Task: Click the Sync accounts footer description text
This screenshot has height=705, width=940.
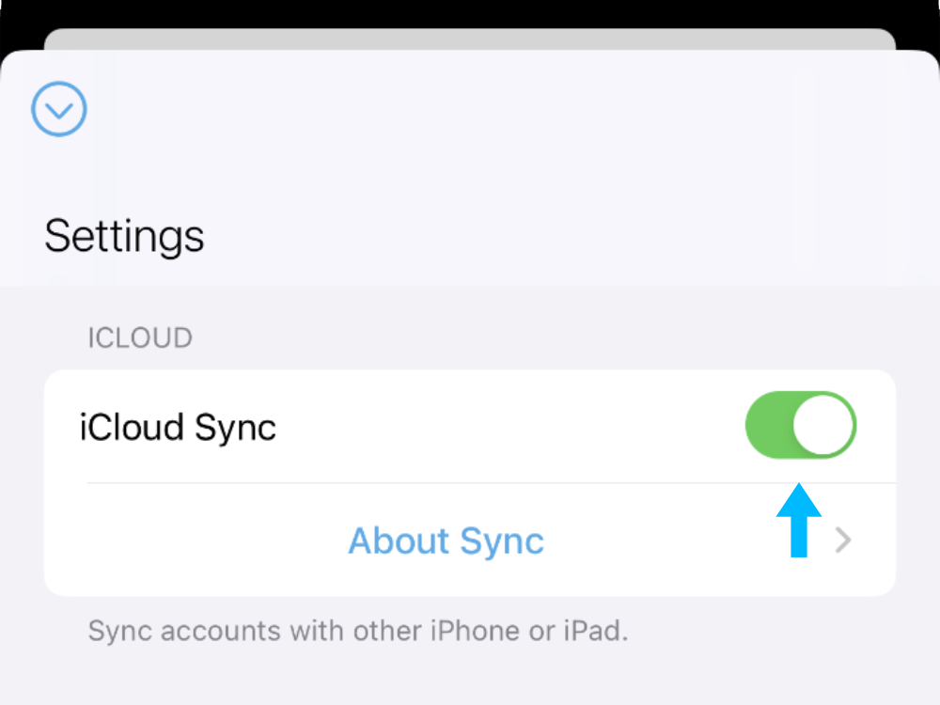Action: click(x=358, y=631)
